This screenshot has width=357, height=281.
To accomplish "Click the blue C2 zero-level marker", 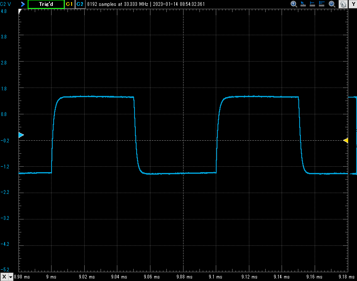I will 21,135.
